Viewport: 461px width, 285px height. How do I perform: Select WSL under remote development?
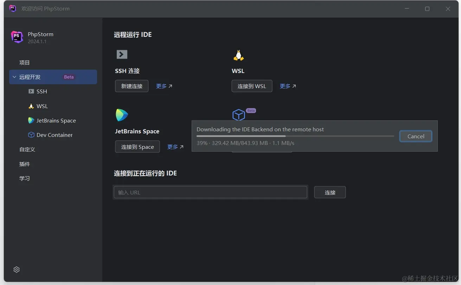click(x=42, y=106)
